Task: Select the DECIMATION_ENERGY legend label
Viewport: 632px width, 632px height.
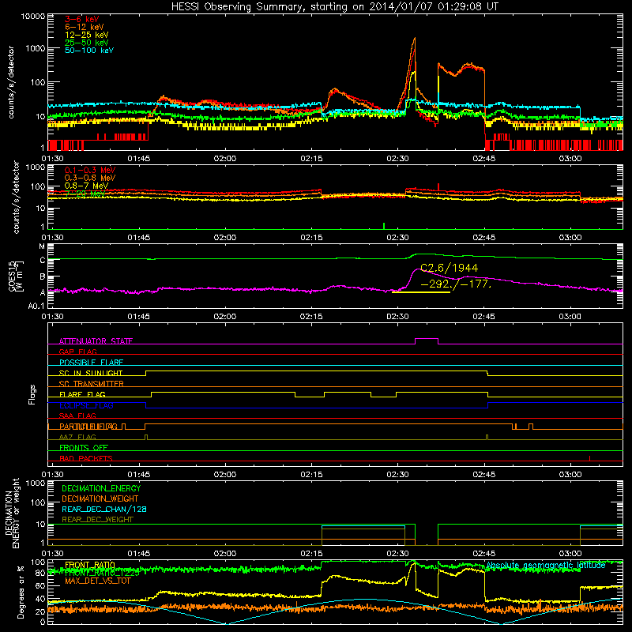Action: pyautogui.click(x=101, y=488)
